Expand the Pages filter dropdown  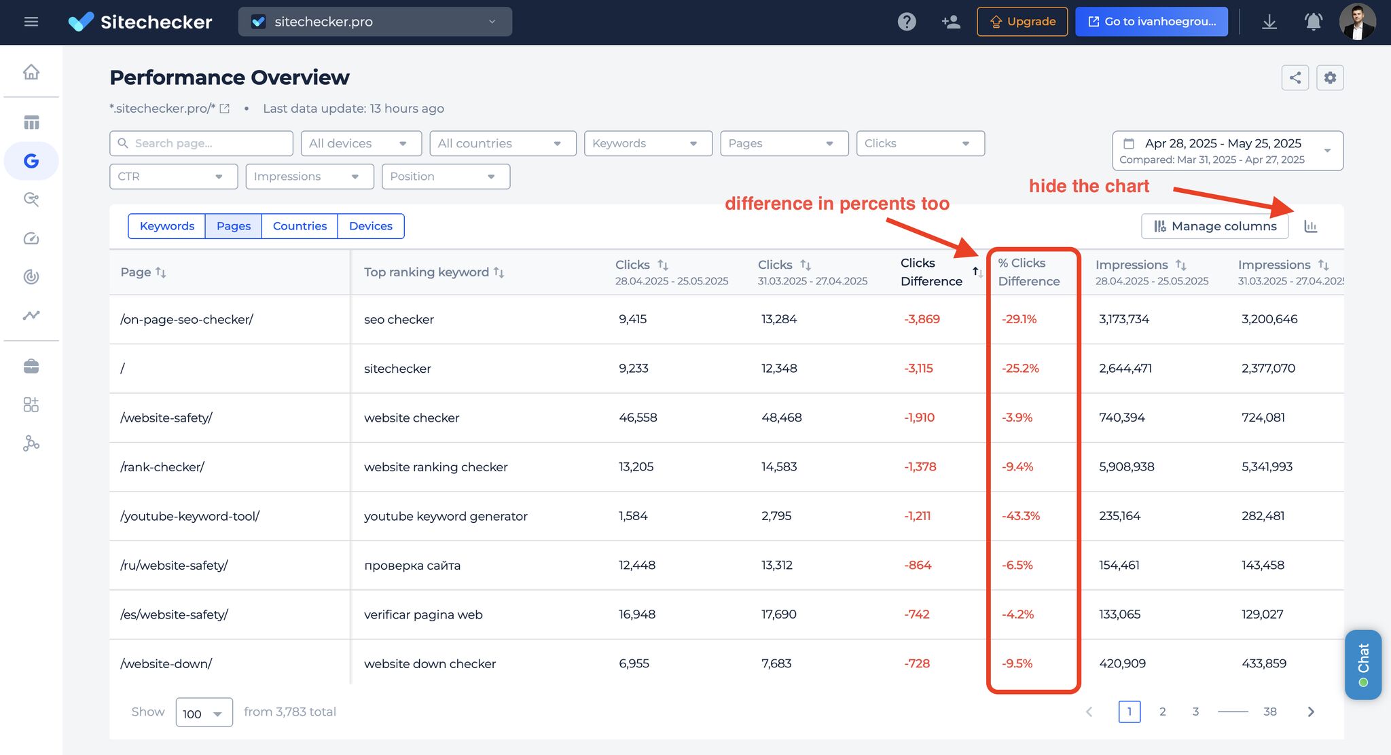tap(784, 143)
